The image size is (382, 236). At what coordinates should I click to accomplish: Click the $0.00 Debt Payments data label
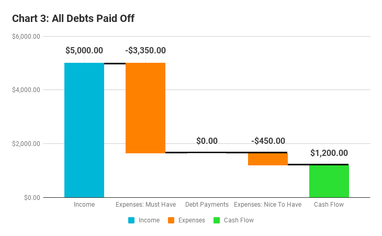(207, 141)
